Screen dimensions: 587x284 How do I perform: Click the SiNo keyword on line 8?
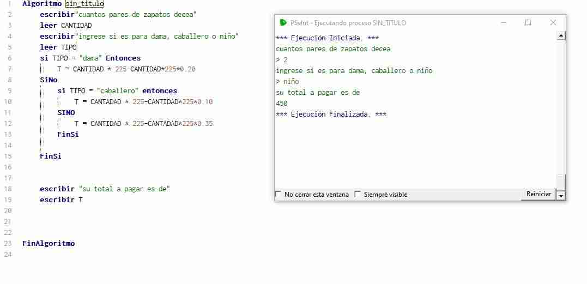(x=49, y=80)
